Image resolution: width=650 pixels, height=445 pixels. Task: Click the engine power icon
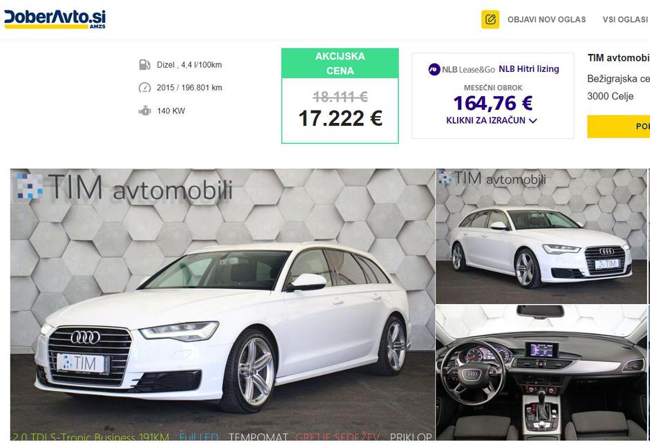pyautogui.click(x=145, y=111)
